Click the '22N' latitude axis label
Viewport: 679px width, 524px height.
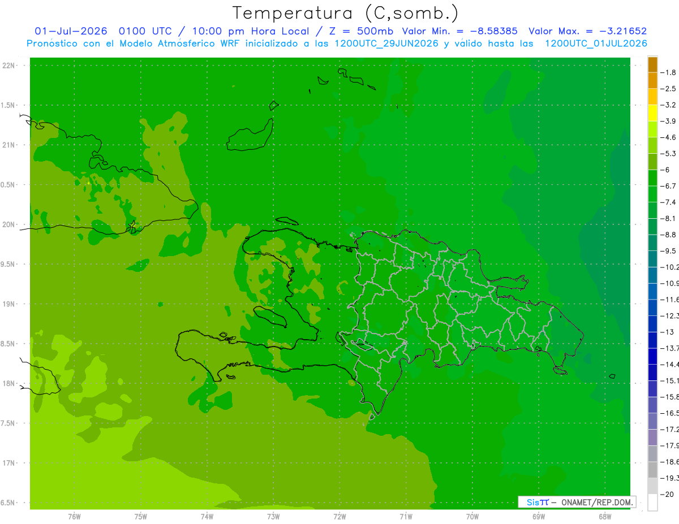click(x=9, y=66)
